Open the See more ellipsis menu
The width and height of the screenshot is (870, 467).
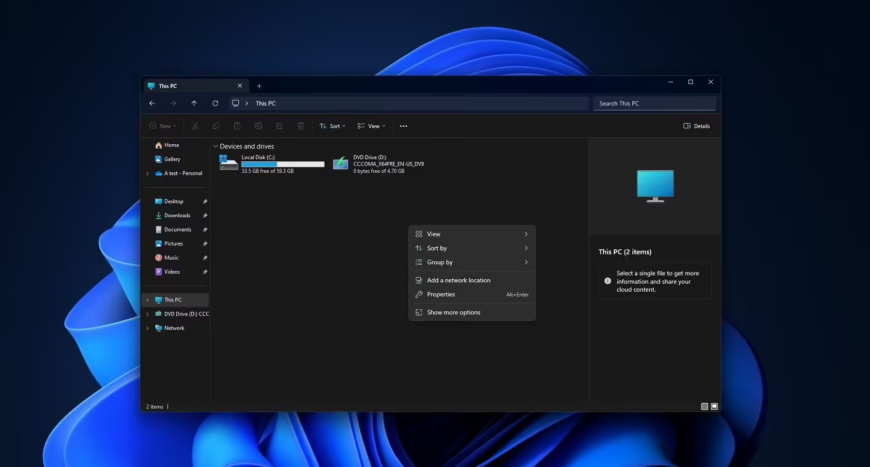pos(403,126)
